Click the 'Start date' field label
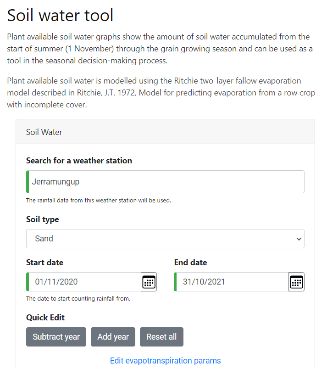This screenshot has width=327, height=369. (x=44, y=263)
